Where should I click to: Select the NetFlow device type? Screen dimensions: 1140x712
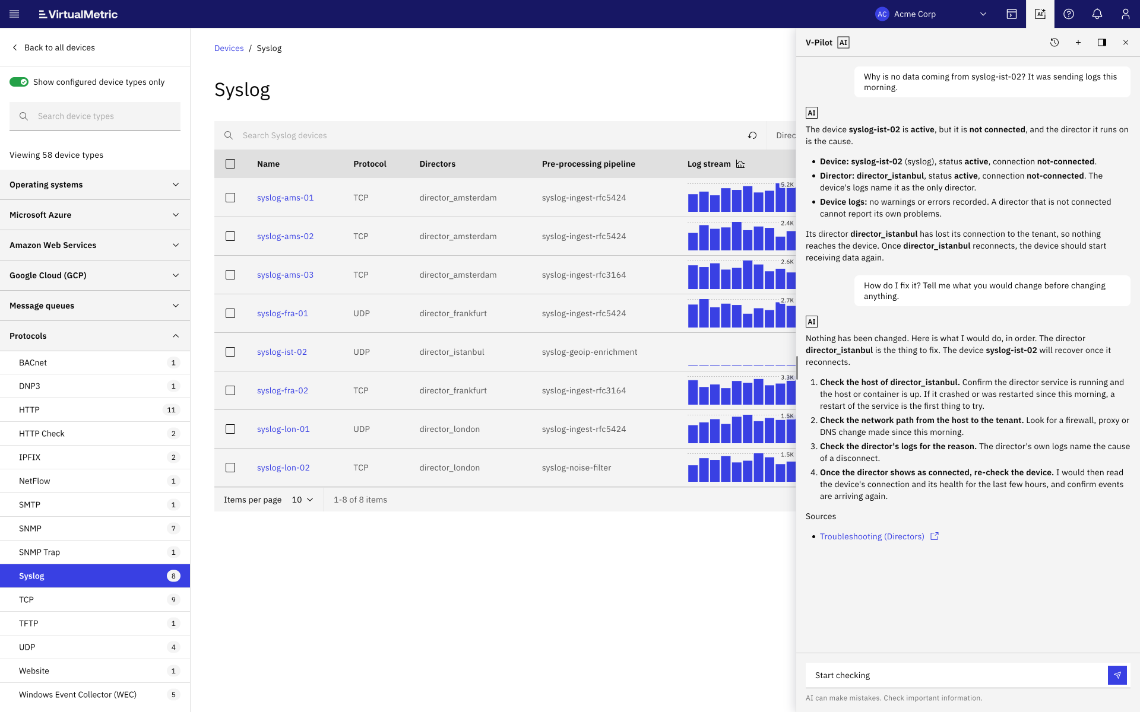coord(95,481)
